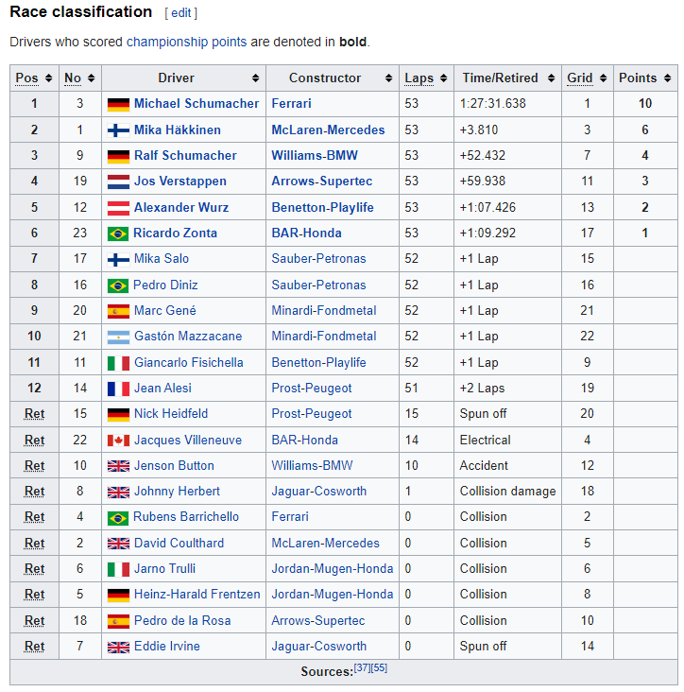Open Sauber-Petronas link in Salo row

318,259
